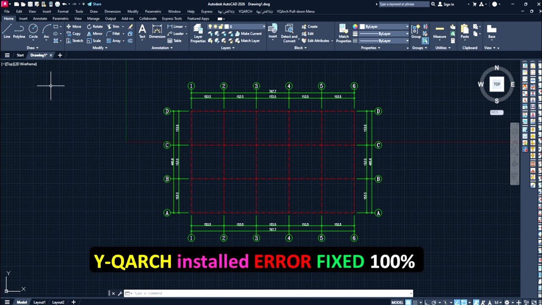Click the Paste button
Screen dimensions: 542x305
(x=465, y=31)
